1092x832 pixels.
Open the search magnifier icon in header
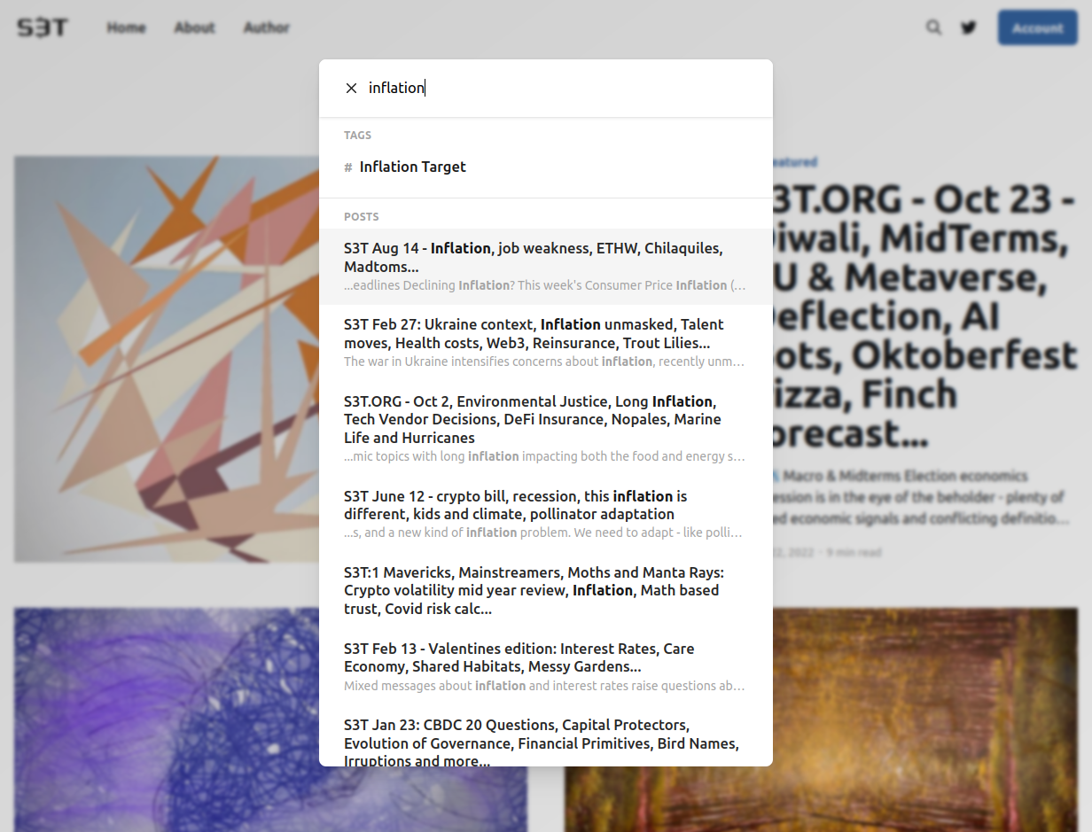point(933,27)
